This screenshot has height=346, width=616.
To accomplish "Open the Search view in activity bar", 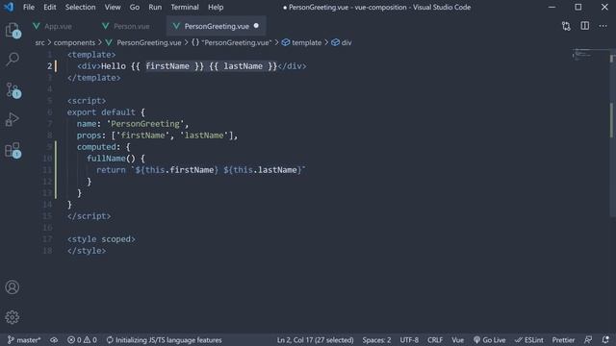I will click(13, 60).
